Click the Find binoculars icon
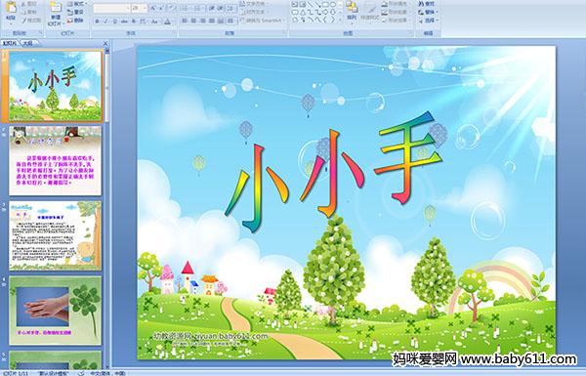 point(421,4)
